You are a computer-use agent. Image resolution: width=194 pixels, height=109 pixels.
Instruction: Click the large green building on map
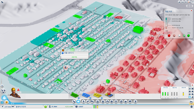click(x=138, y=30)
